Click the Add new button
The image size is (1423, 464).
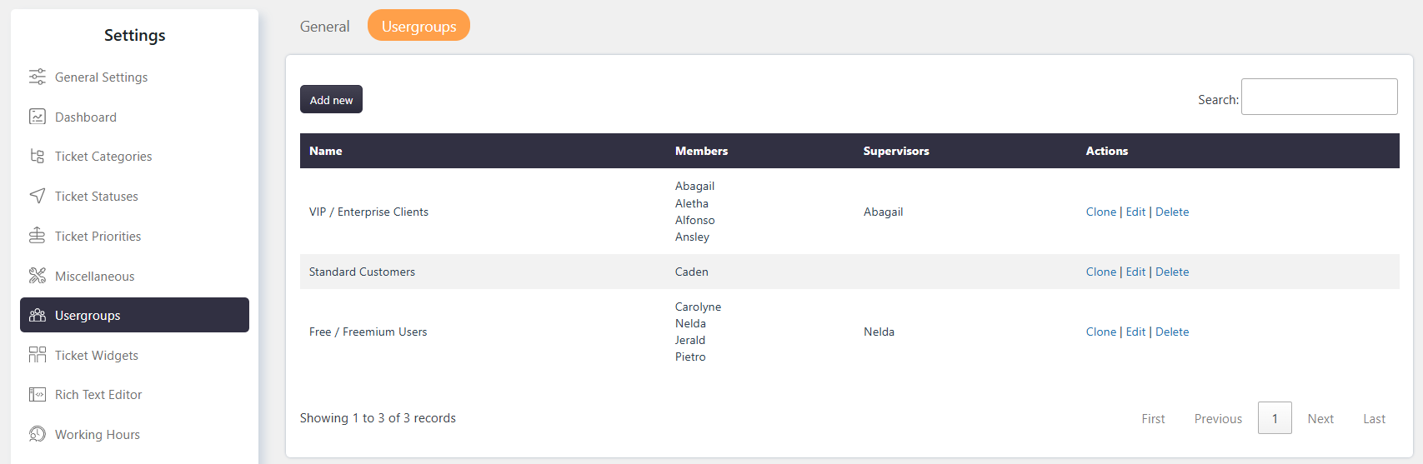331,99
